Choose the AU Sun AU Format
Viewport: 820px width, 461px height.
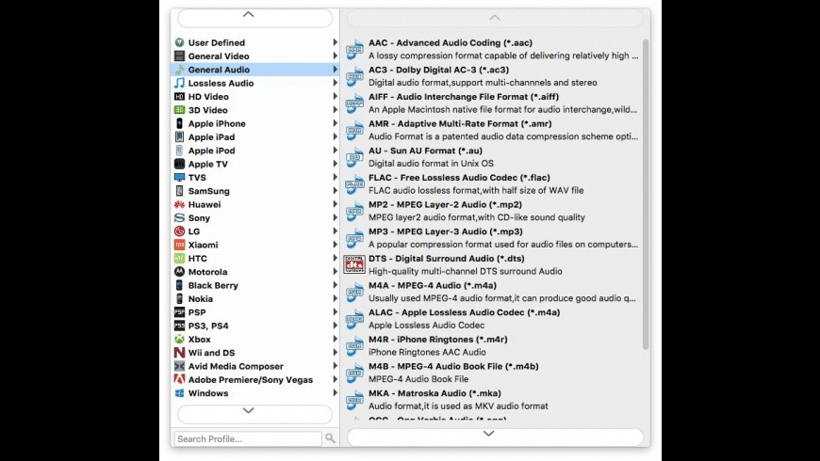tap(492, 157)
